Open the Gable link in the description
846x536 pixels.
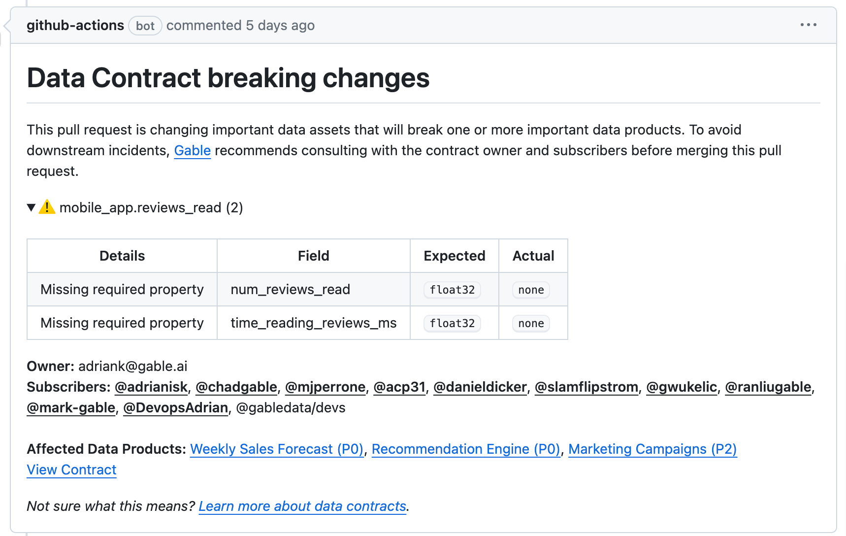[x=192, y=151]
